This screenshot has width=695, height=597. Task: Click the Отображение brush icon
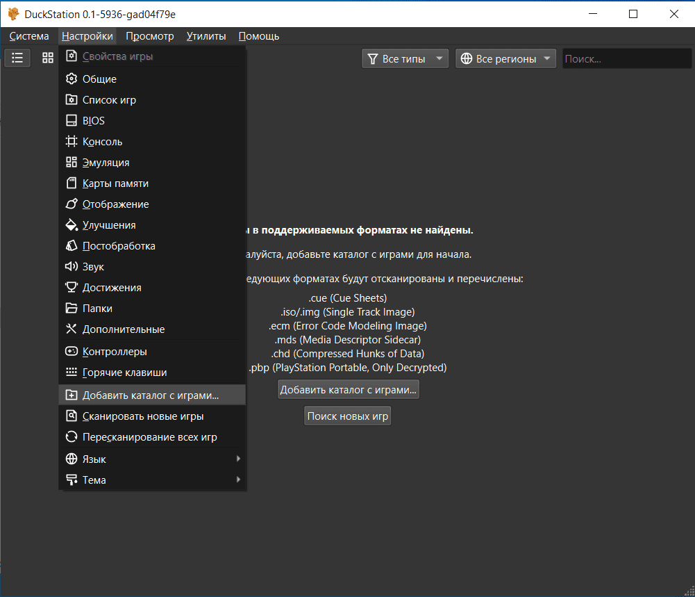72,204
